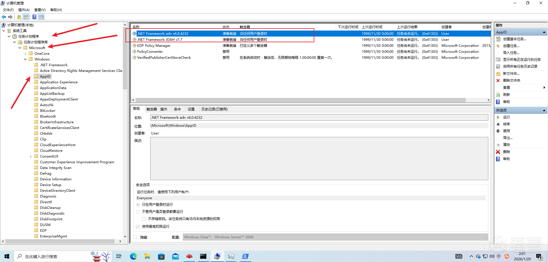Toggle the Show/Hide Console Tree toolbar icon
The height and width of the screenshot is (262, 548).
[26, 17]
